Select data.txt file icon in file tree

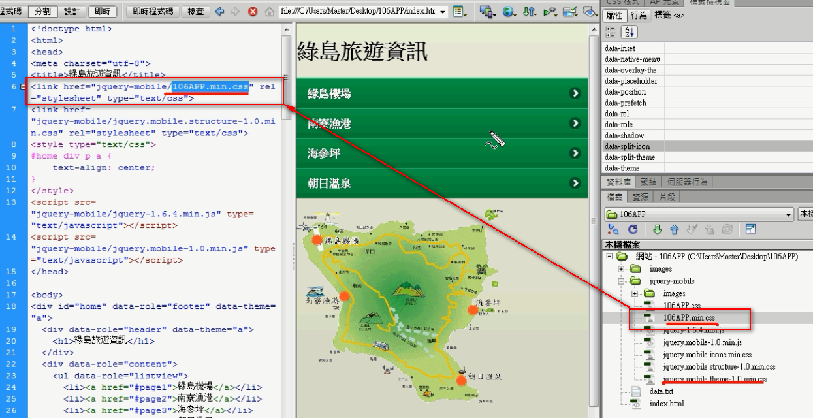(x=637, y=391)
